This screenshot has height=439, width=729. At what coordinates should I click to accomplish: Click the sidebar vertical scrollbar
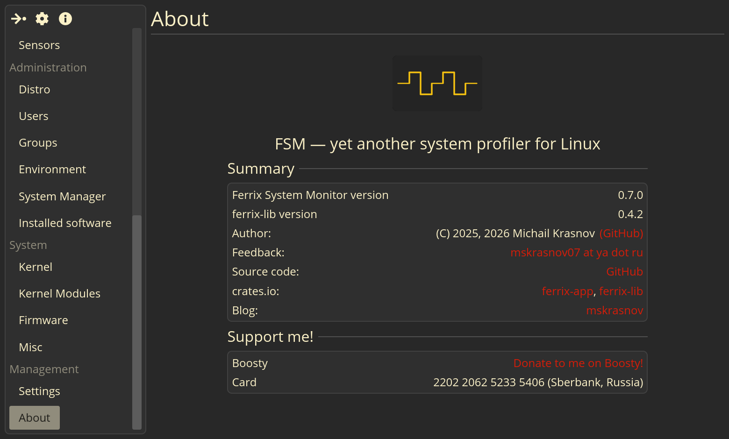[137, 321]
